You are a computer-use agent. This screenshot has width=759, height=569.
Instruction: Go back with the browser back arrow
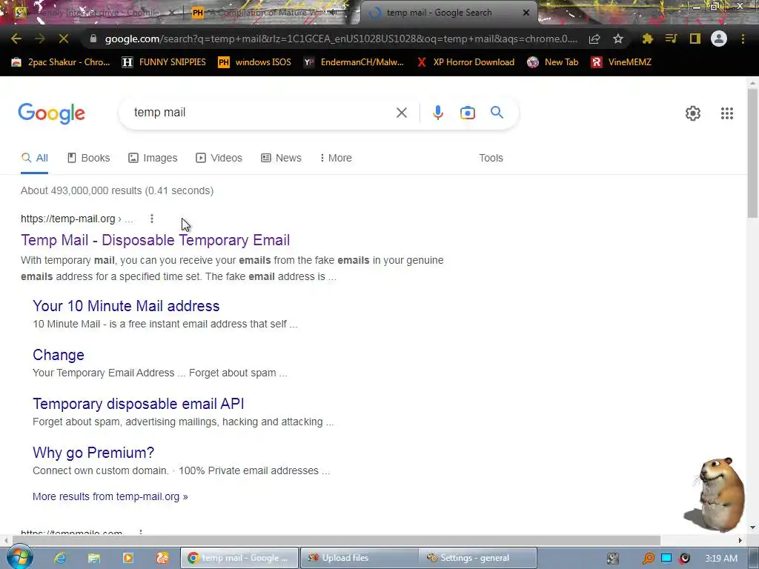16,39
